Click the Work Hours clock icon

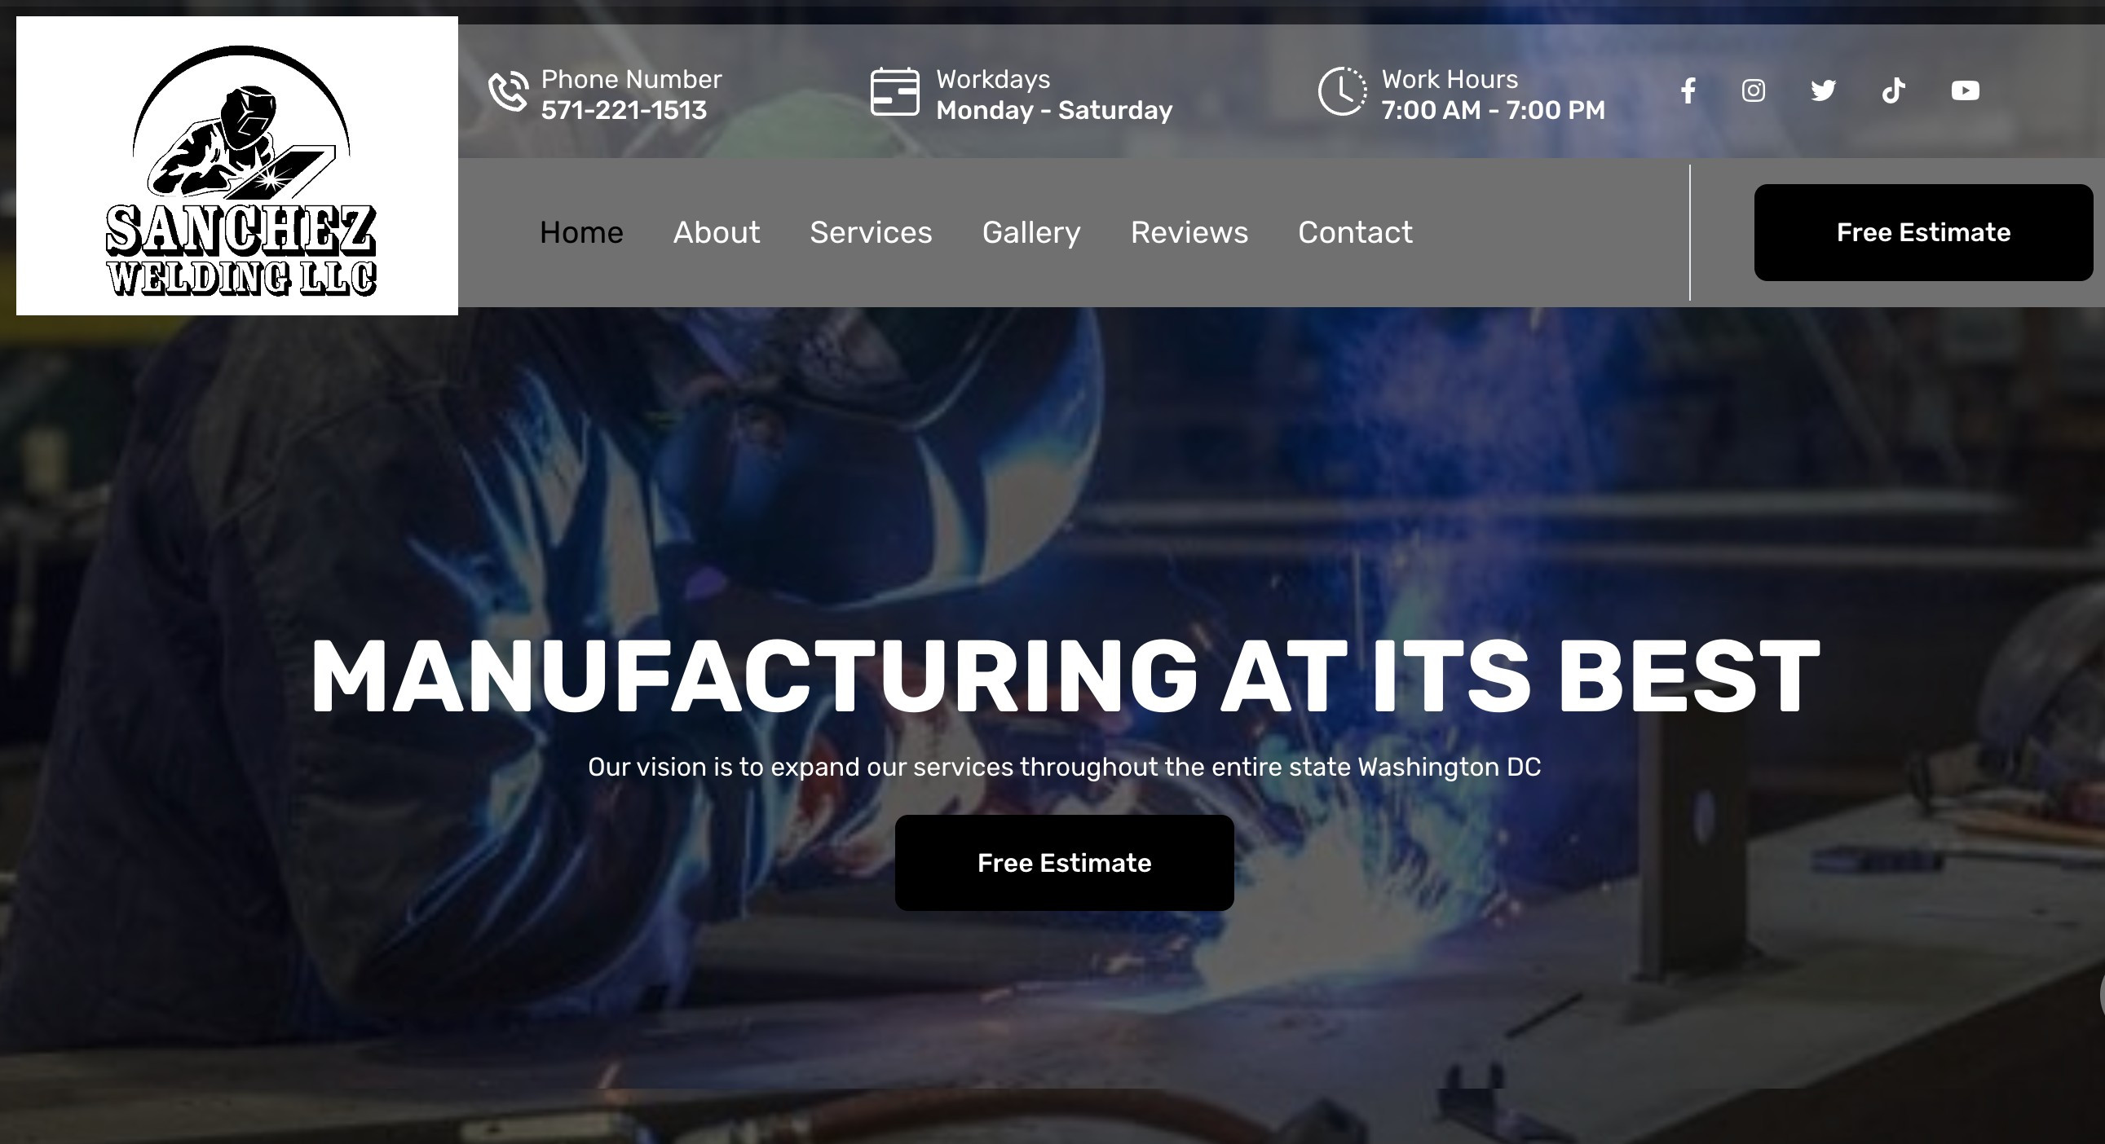tap(1342, 91)
